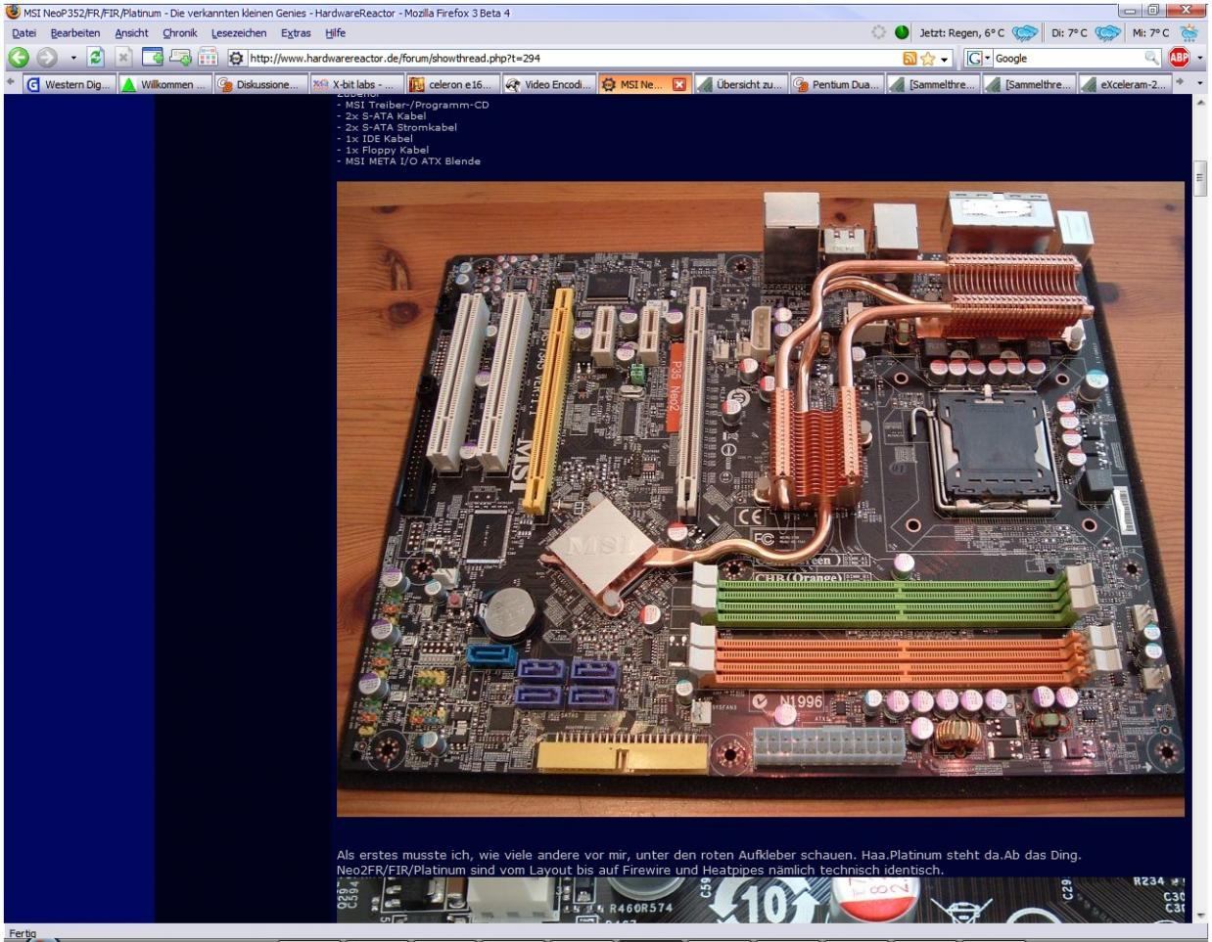
Task: Click the colored grid toolbar icon
Action: coord(209,59)
